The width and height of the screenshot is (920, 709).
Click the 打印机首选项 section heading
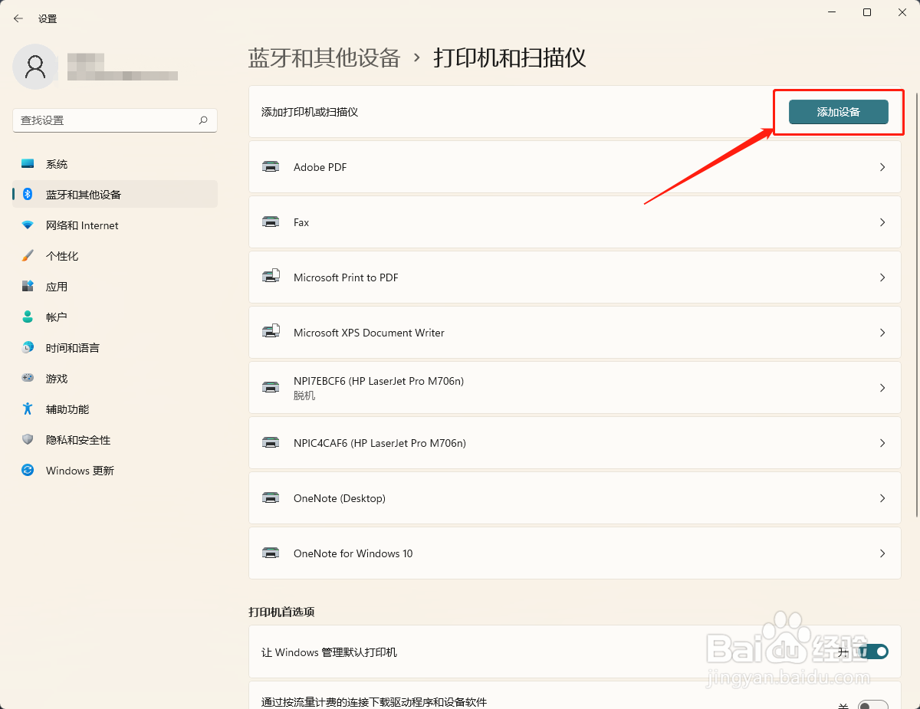281,612
